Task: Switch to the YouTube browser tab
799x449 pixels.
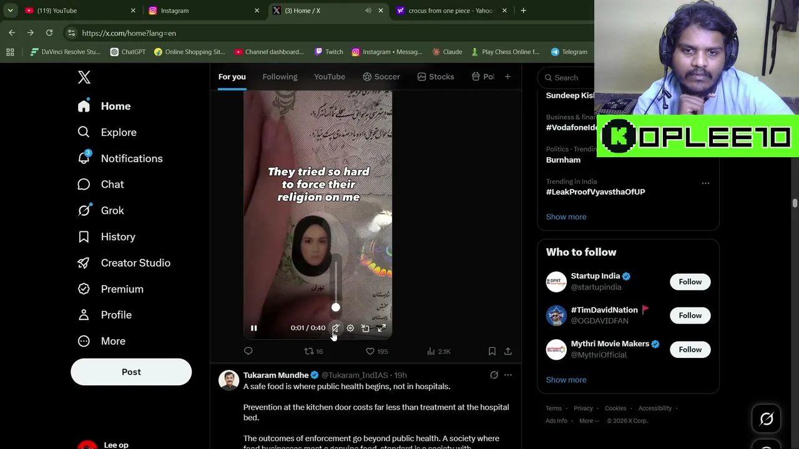Action: [x=79, y=11]
